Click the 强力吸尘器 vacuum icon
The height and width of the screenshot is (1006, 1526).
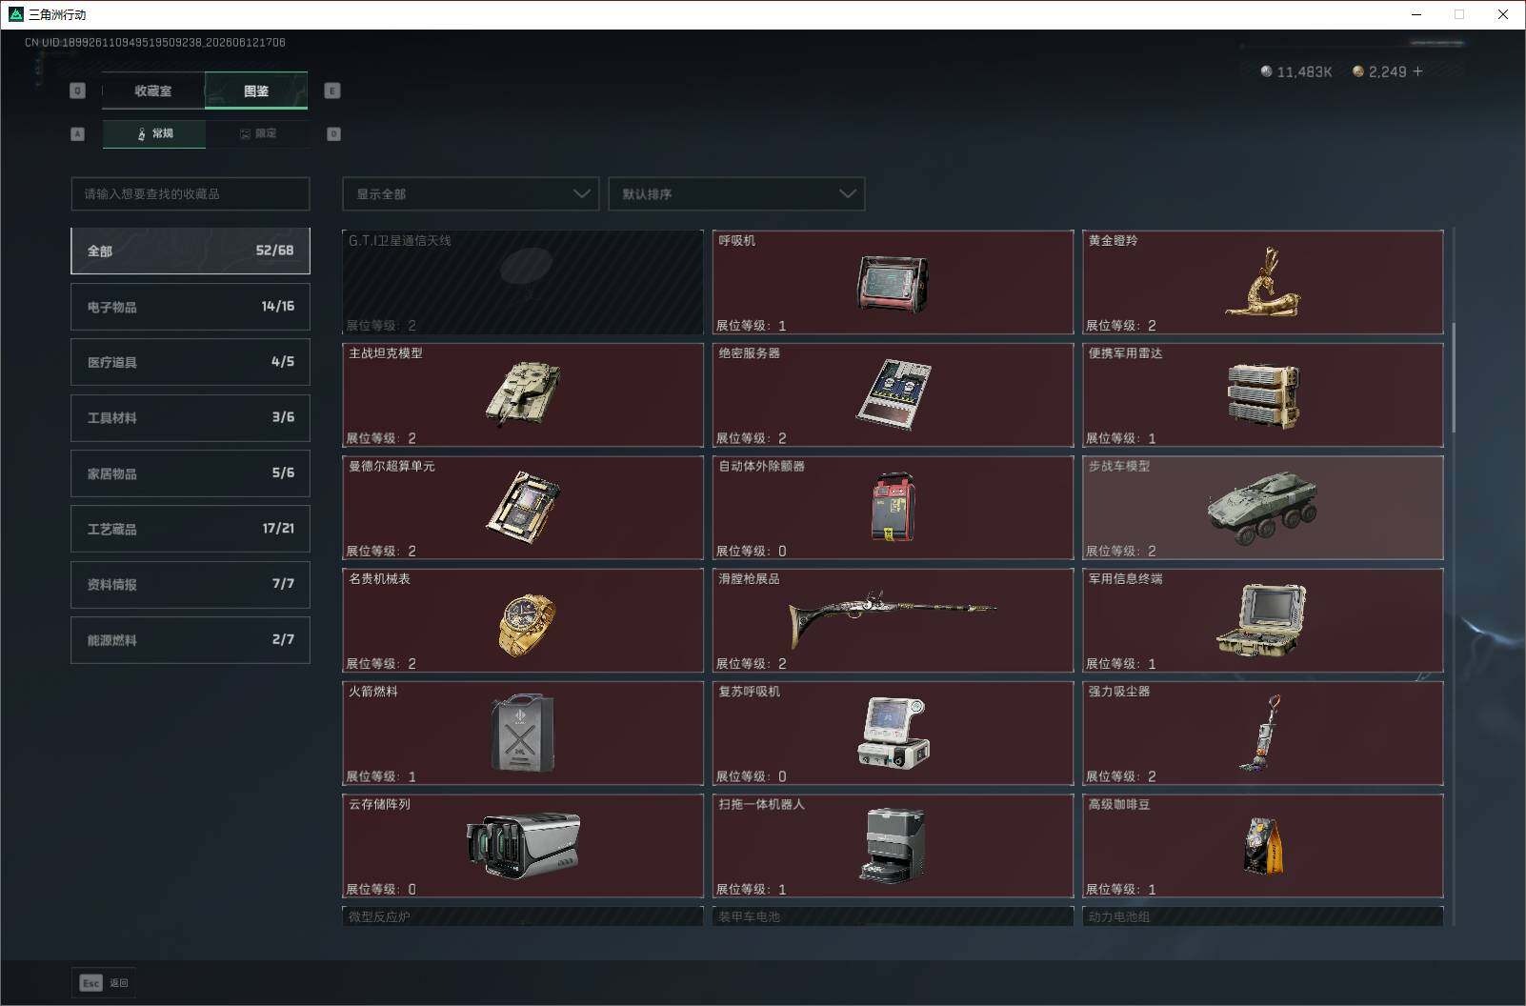tap(1260, 733)
